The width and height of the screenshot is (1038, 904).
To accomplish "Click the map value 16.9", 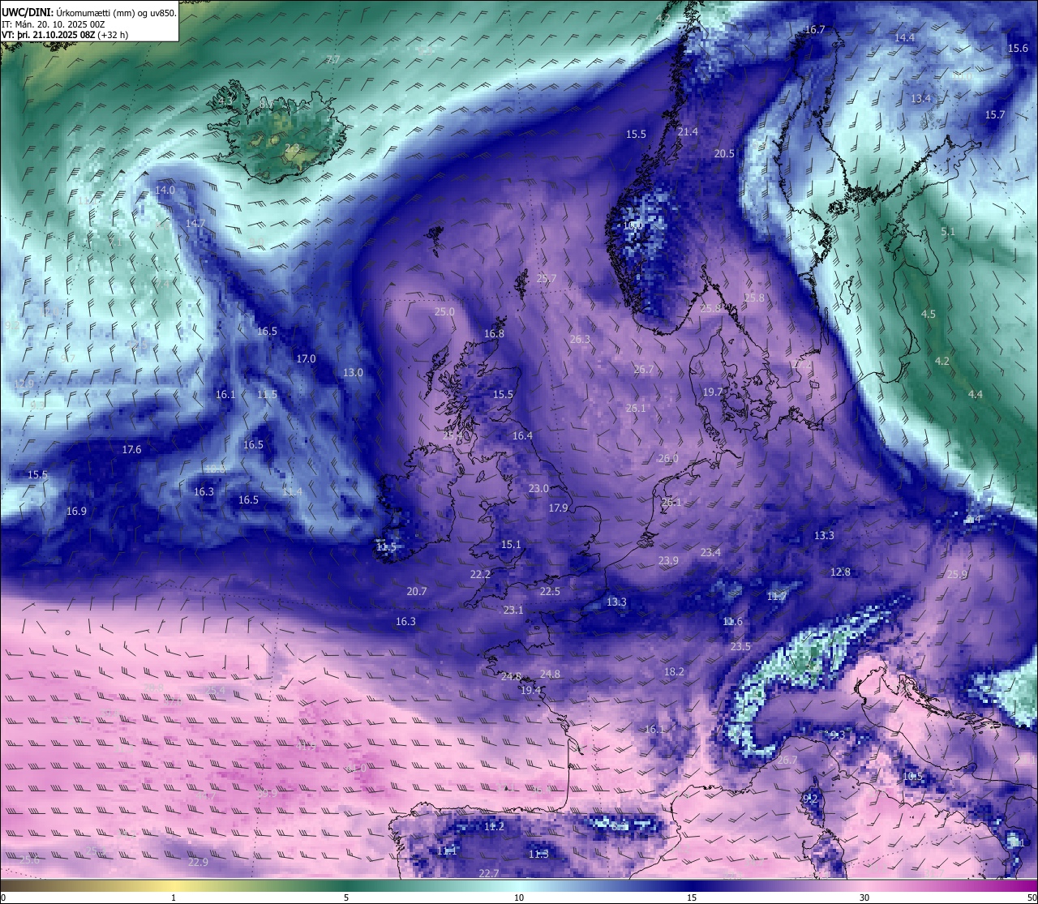I will point(76,512).
